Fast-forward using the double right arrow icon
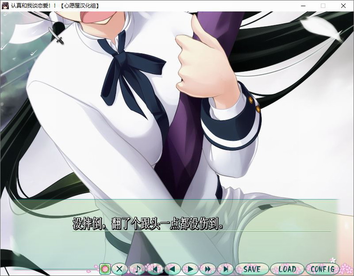The height and width of the screenshot is (276, 354). 208,268
